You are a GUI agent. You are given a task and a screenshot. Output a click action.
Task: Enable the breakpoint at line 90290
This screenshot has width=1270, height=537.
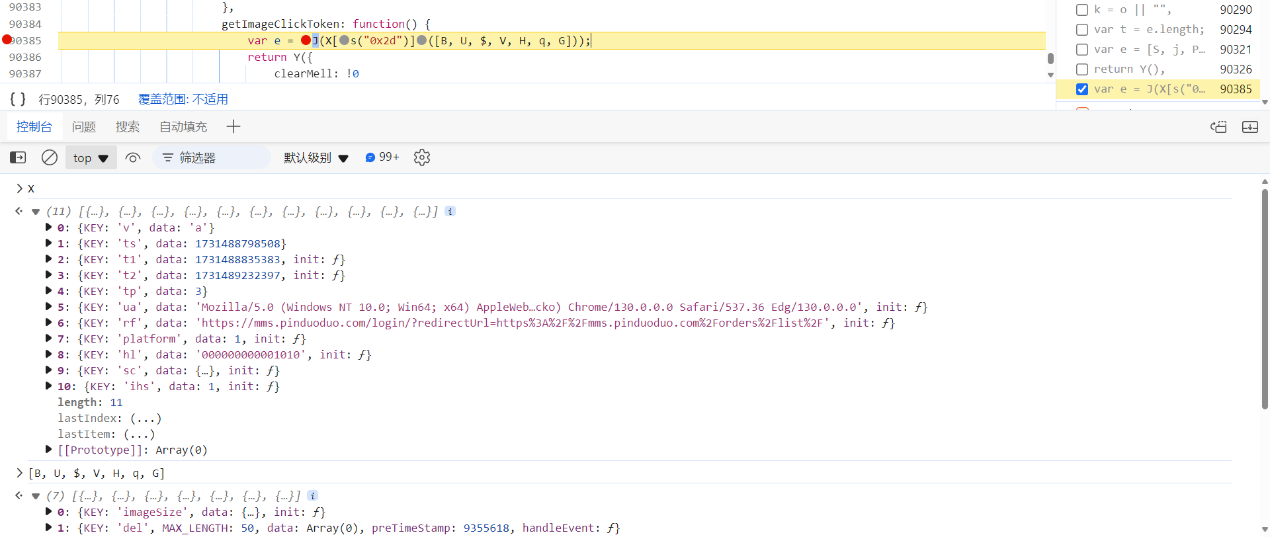click(x=1082, y=10)
